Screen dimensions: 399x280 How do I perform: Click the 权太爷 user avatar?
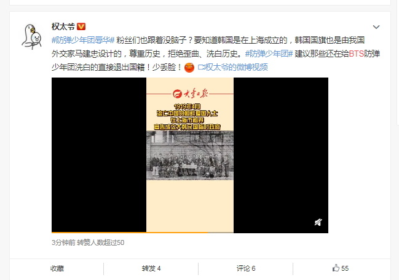click(32, 36)
